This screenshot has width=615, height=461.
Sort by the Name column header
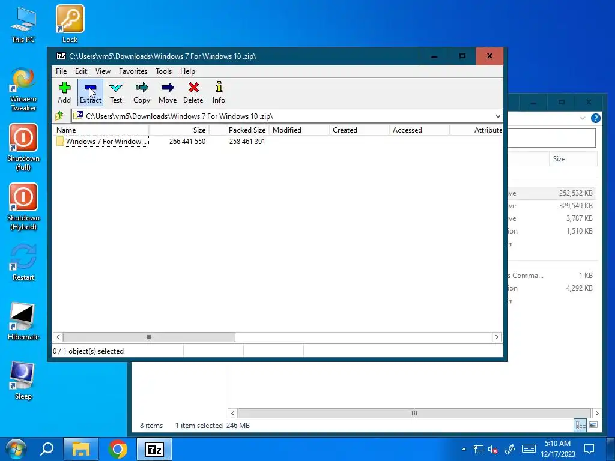click(101, 130)
